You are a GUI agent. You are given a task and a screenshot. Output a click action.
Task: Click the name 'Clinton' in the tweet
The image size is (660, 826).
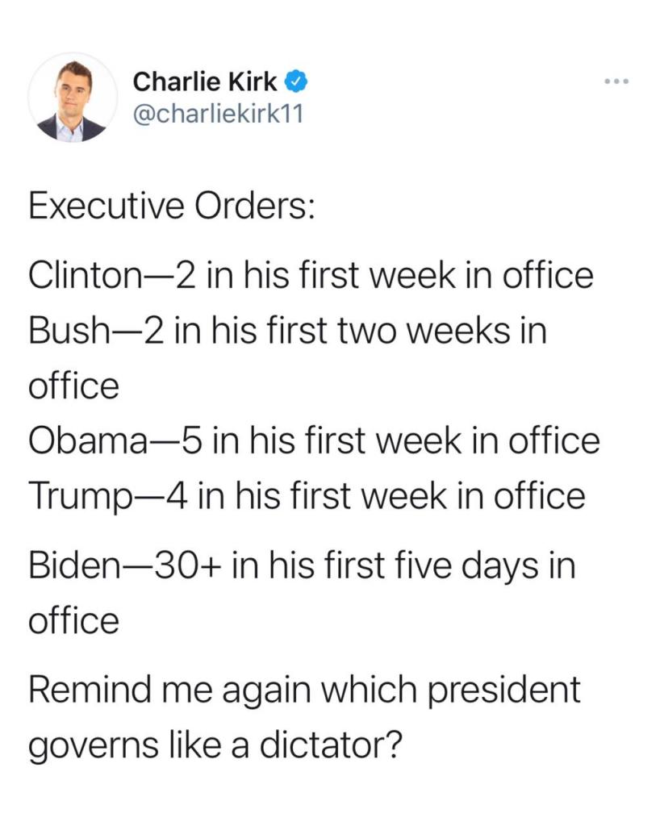(x=85, y=276)
